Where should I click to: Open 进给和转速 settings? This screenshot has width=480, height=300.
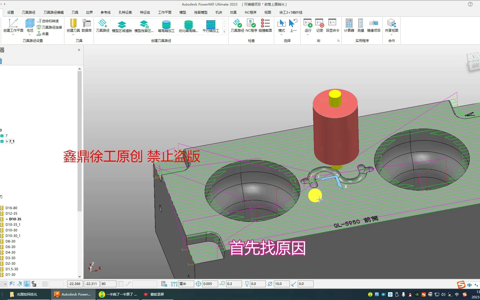(x=48, y=21)
